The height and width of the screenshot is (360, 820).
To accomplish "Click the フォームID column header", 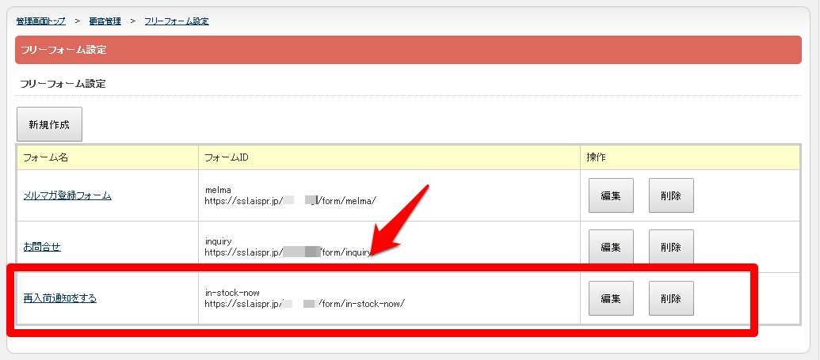I will [227, 157].
